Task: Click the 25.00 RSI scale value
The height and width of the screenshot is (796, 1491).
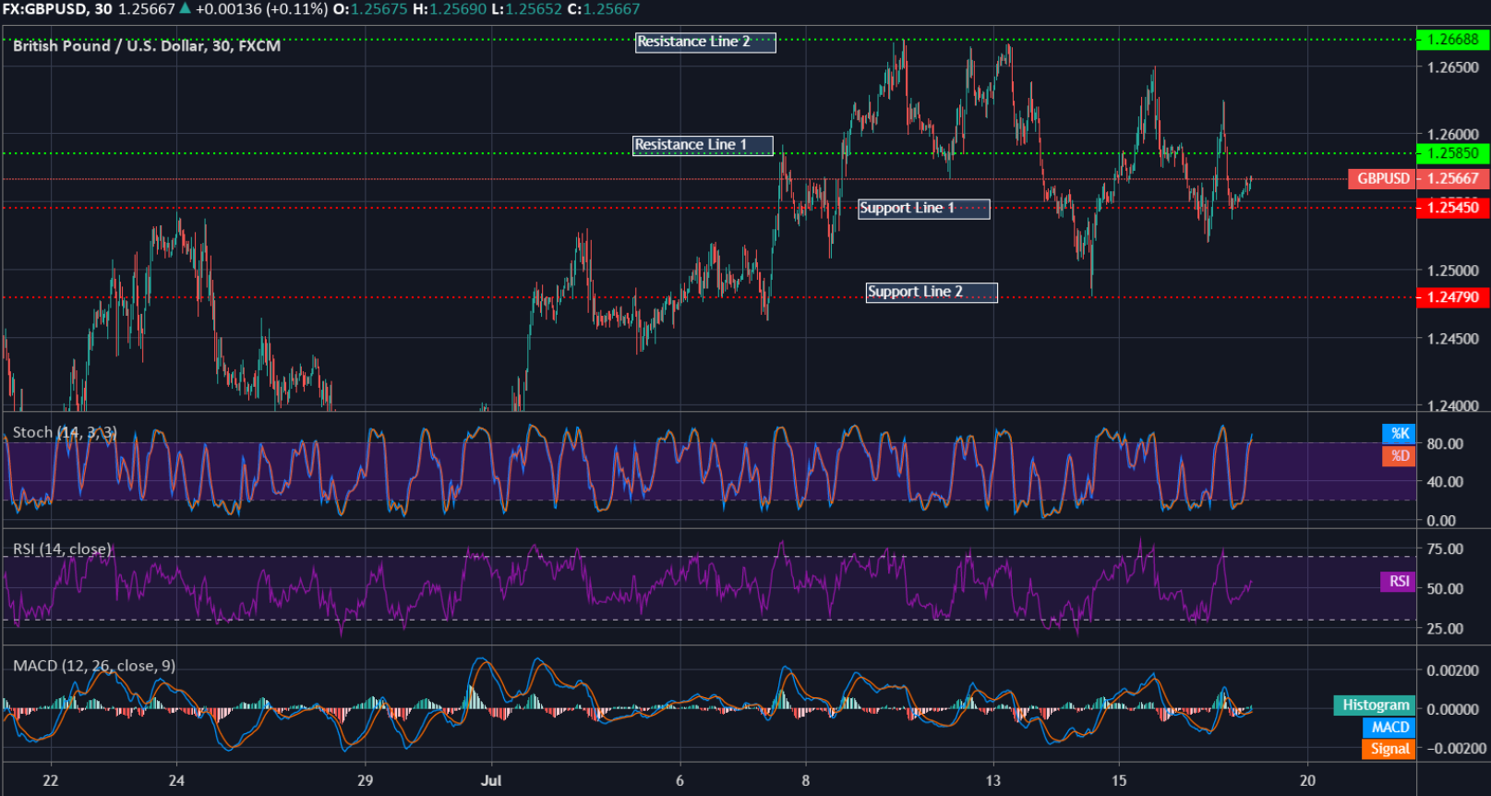Action: (1445, 629)
